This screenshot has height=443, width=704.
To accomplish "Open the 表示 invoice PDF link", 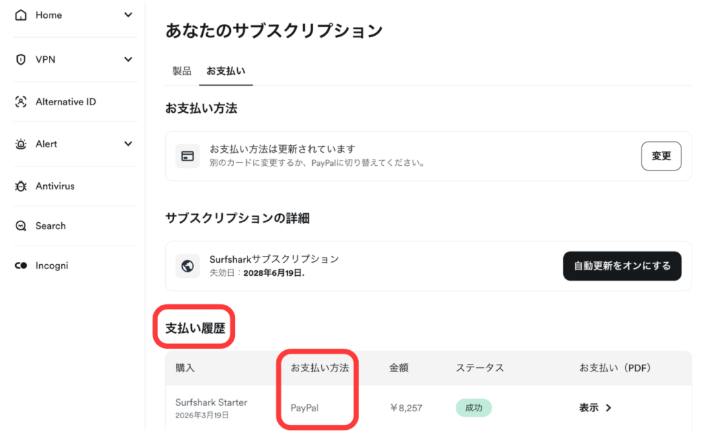I will click(x=595, y=408).
